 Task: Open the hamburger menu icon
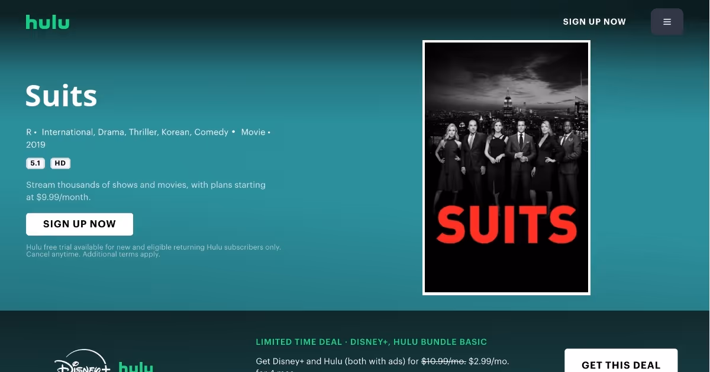(x=667, y=22)
